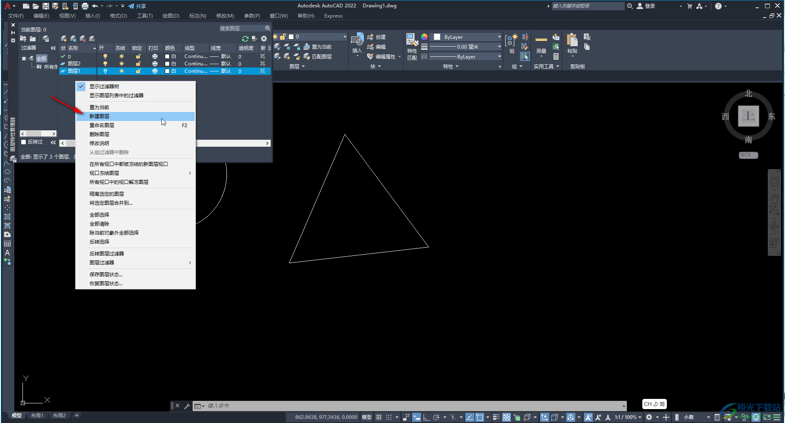Check the 反转过 invert filter checkbox
This screenshot has height=423, width=785.
coord(24,142)
